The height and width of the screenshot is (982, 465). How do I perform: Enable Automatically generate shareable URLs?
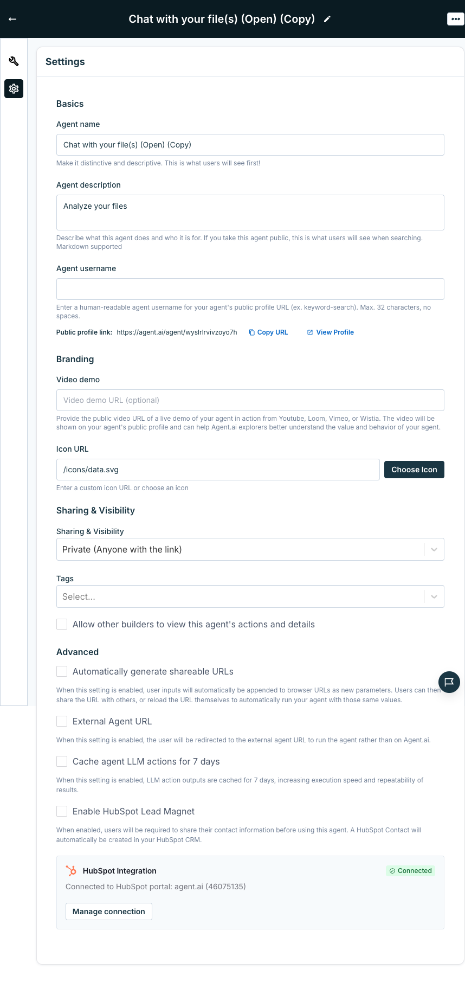(61, 671)
